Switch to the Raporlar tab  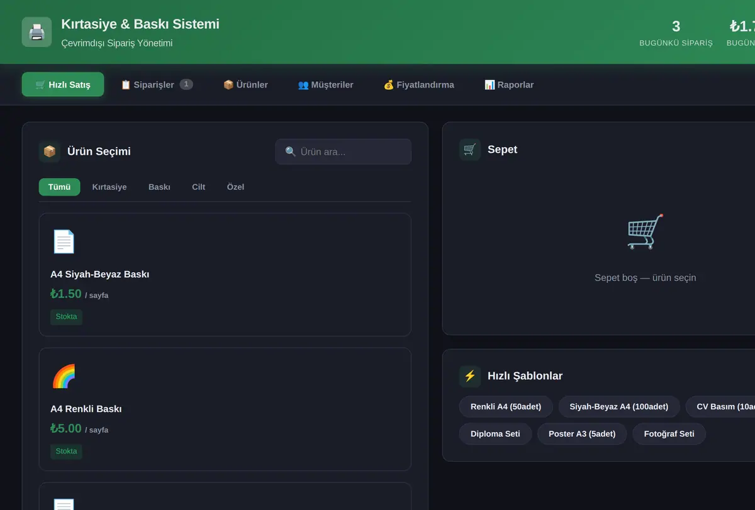click(509, 84)
